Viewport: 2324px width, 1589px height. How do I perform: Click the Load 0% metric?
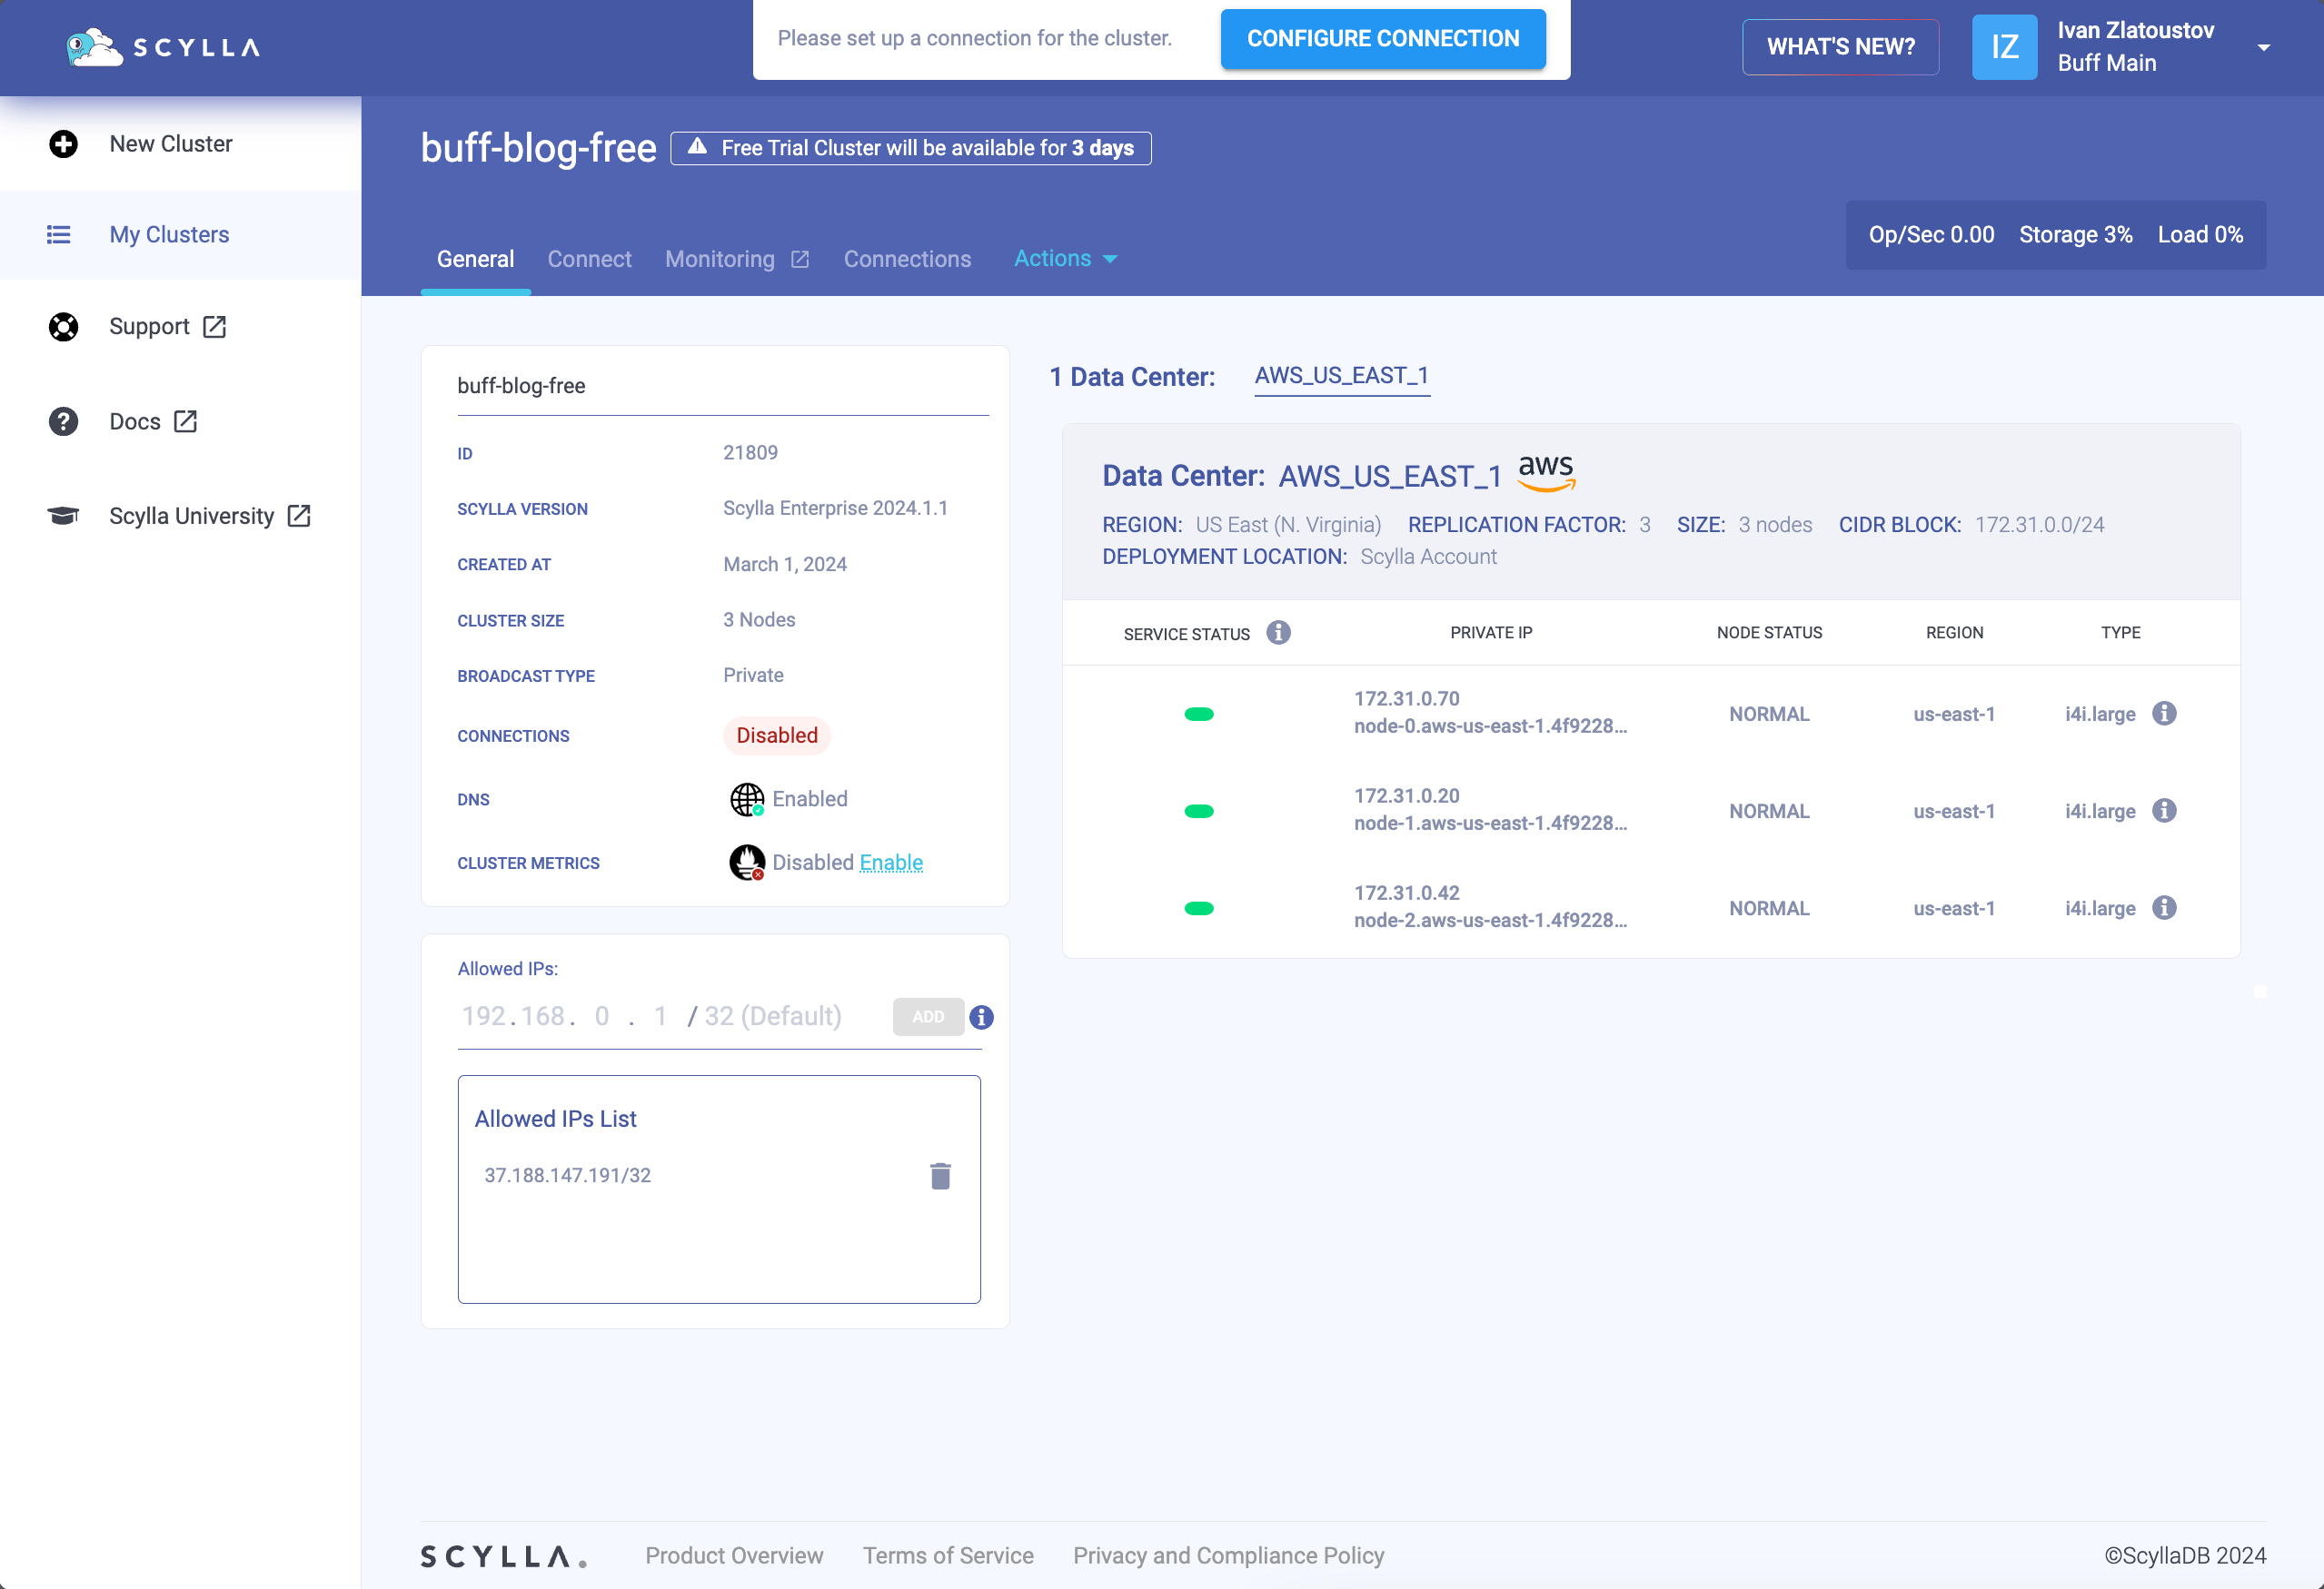[x=2200, y=235]
